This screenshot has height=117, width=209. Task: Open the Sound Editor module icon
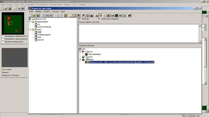coord(104,16)
